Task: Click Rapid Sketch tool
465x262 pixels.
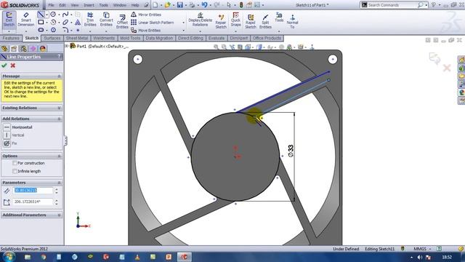Action: coord(251,21)
